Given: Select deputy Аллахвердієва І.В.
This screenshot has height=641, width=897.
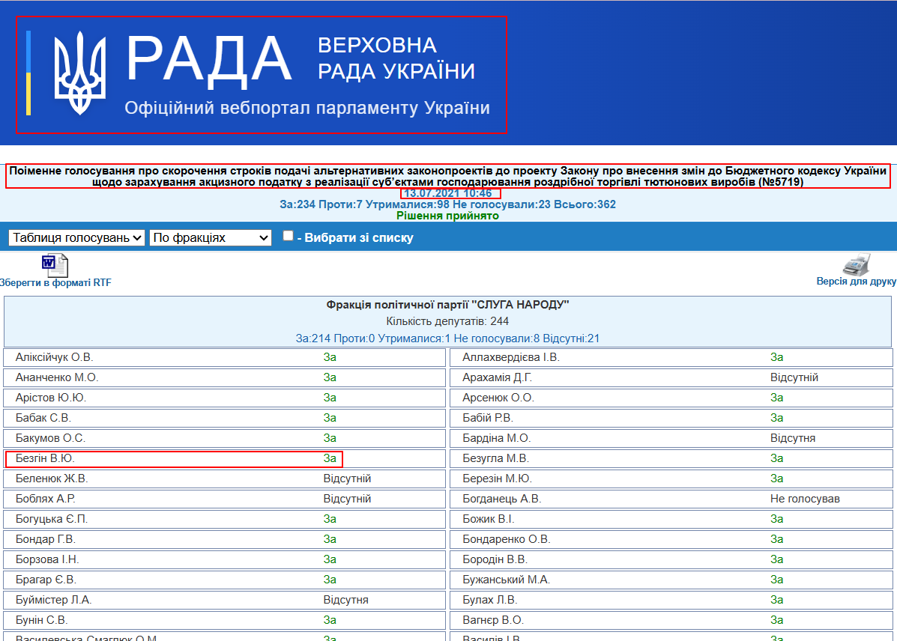Looking at the screenshot, I should click(x=511, y=357).
